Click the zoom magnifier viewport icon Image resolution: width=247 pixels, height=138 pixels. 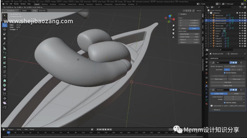[x=173, y=26]
